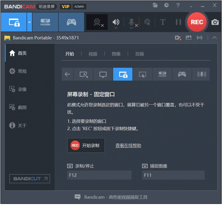Viewport: 222px width, 205px height.
Task: Click the ADMIN badge
Action: 79,7
